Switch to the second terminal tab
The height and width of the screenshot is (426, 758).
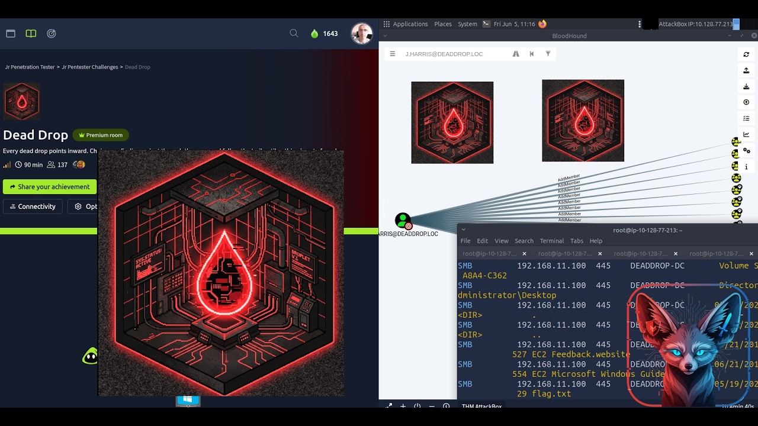coord(566,254)
